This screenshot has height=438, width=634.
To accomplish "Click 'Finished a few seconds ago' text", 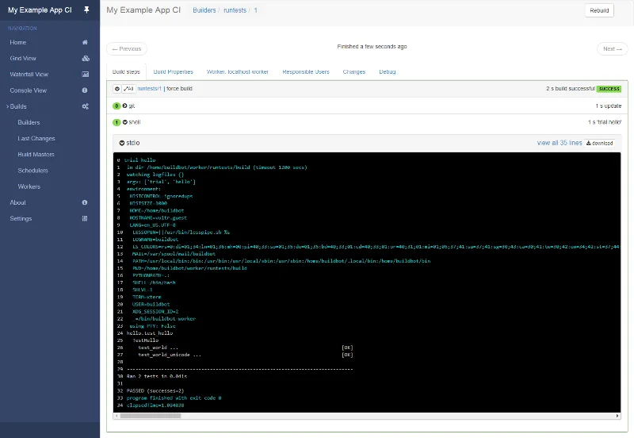I will coord(372,47).
